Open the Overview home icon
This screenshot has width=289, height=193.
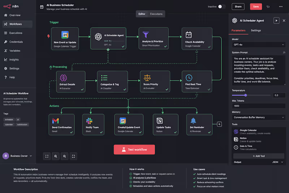click(x=6, y=15)
